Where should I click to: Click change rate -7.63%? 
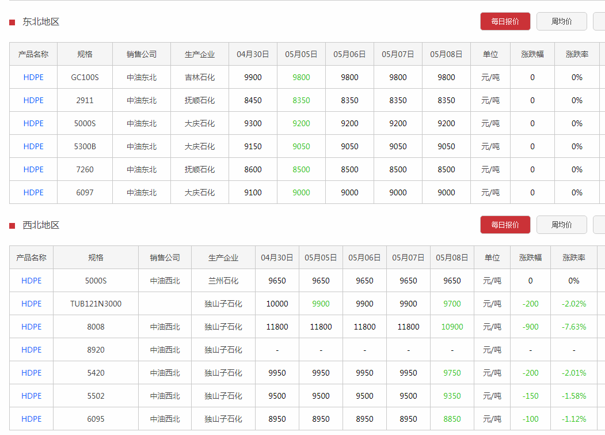(574, 327)
